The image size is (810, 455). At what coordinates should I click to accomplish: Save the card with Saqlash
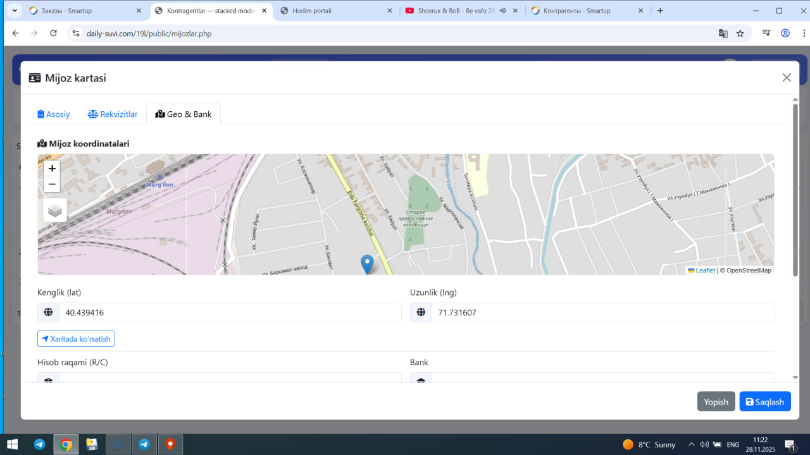coord(764,402)
